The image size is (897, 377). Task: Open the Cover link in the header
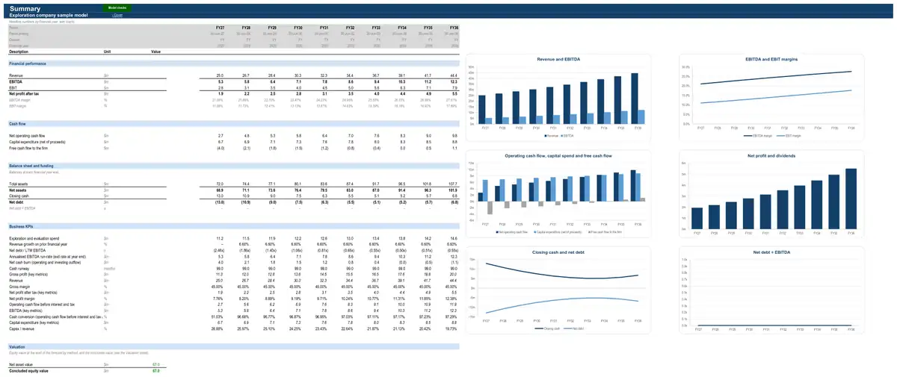(x=117, y=15)
